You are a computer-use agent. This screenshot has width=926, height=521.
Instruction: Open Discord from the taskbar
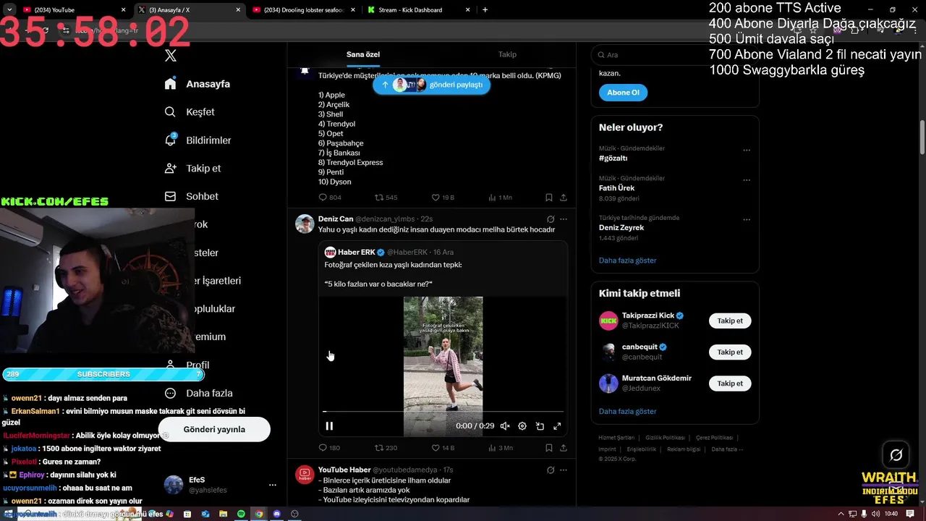[276, 514]
